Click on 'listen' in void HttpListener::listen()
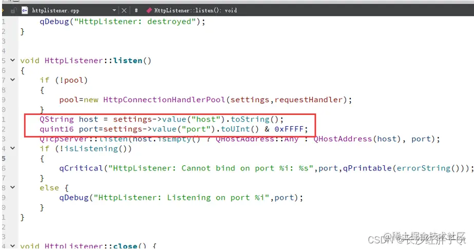The width and height of the screenshot is (474, 250). pyautogui.click(x=127, y=61)
